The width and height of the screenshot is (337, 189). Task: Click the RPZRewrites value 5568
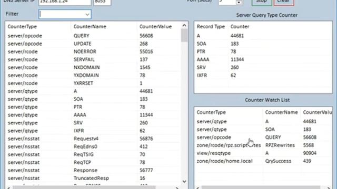click(x=309, y=145)
